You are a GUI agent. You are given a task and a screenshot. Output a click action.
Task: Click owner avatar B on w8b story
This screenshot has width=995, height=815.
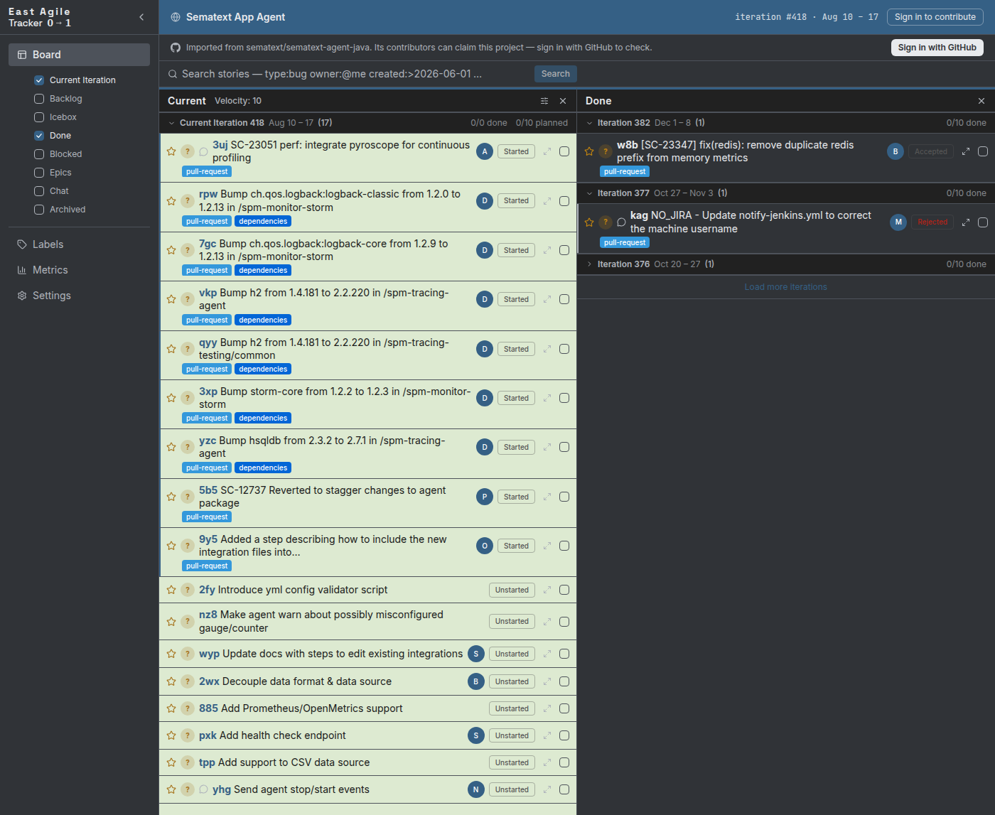895,151
